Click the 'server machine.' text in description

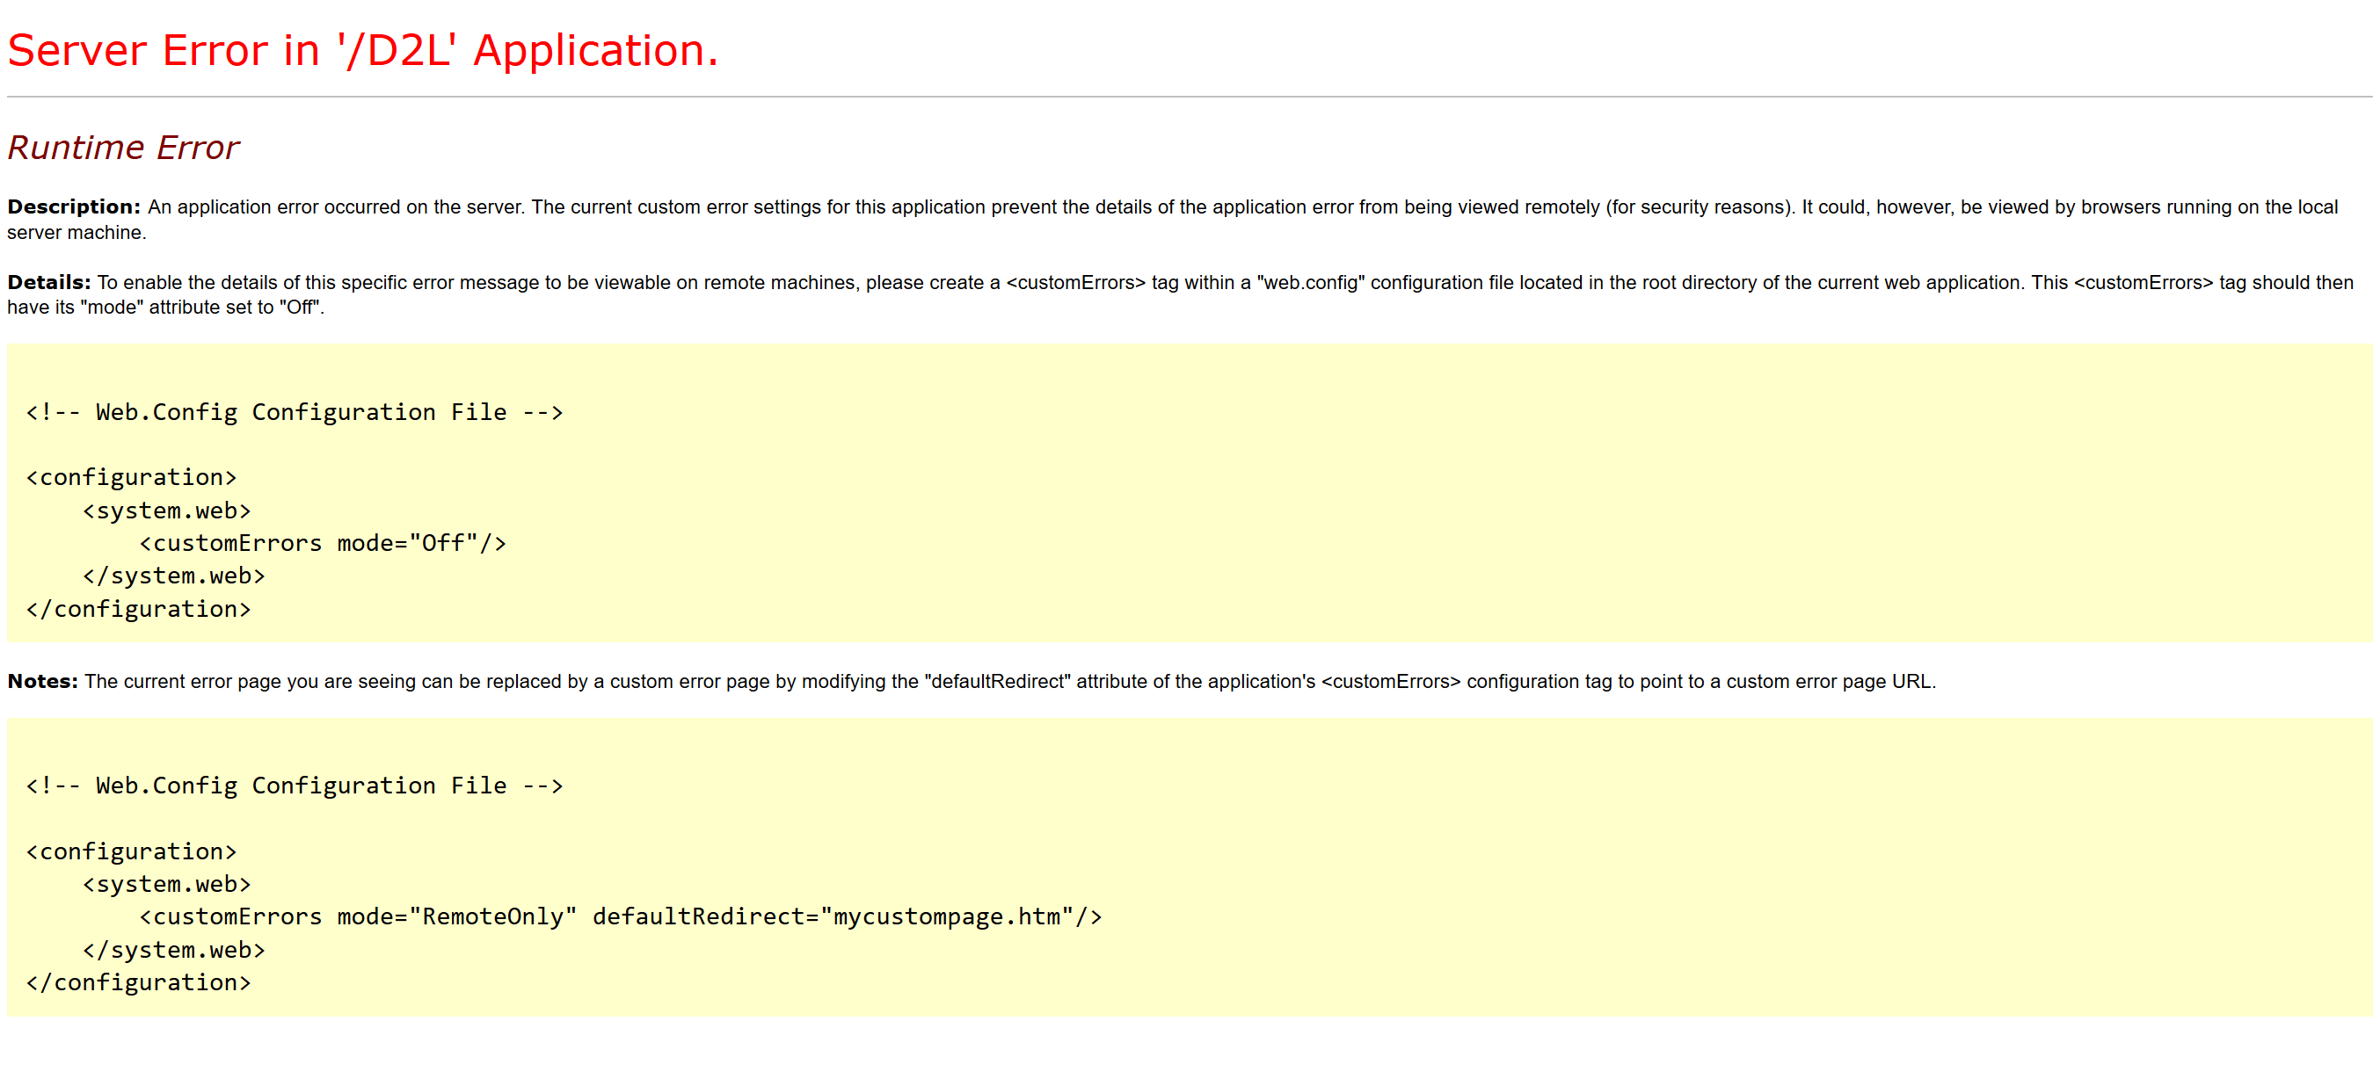coord(76,232)
